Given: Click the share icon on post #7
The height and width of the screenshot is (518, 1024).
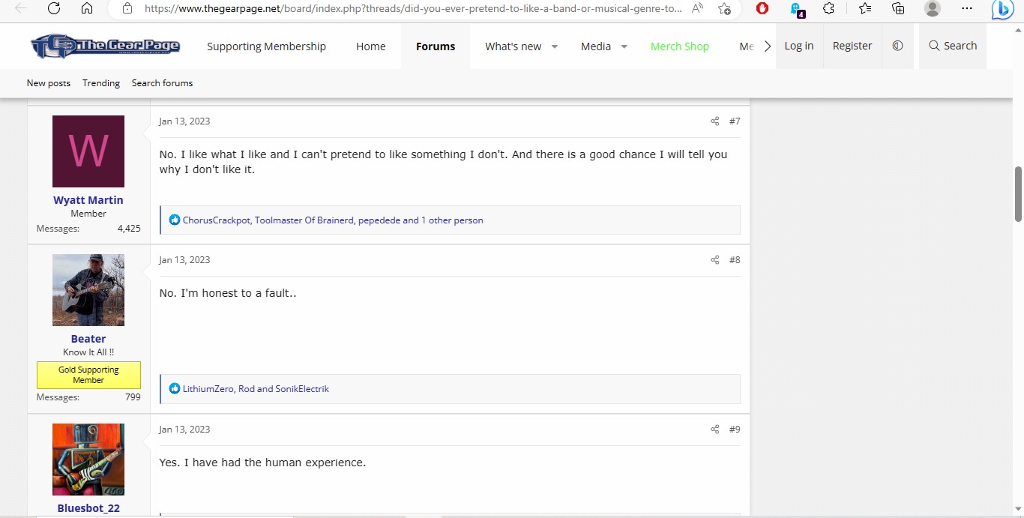Looking at the screenshot, I should pyautogui.click(x=714, y=121).
